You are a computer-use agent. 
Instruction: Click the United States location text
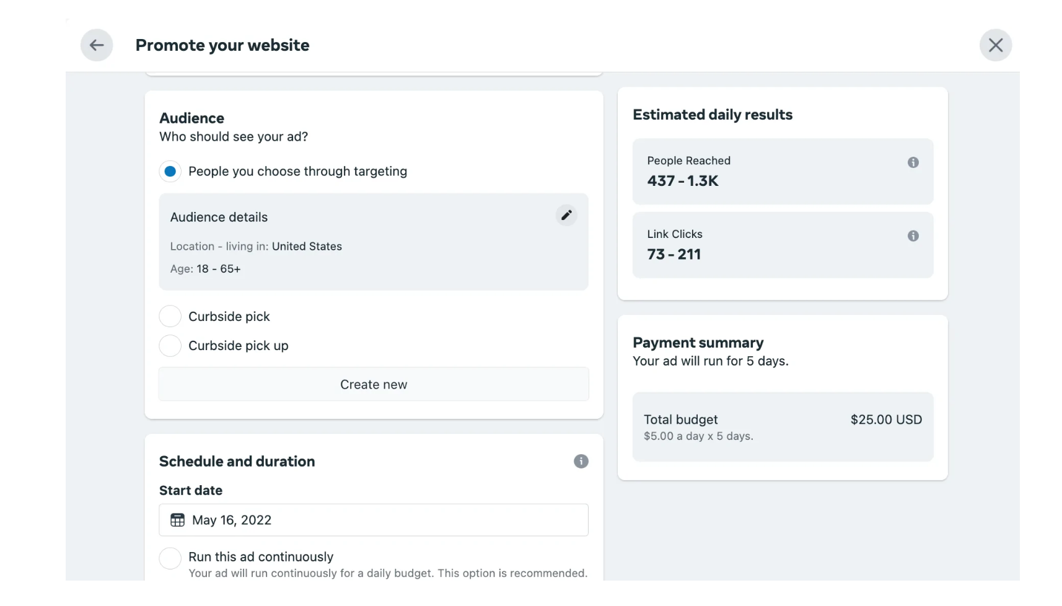tap(307, 247)
